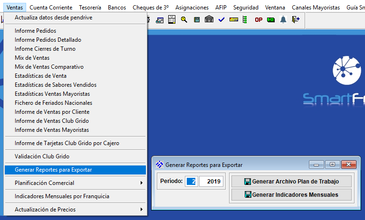Image resolution: width=365 pixels, height=220 pixels.
Task: Open the Tesorería menu
Action: click(90, 8)
